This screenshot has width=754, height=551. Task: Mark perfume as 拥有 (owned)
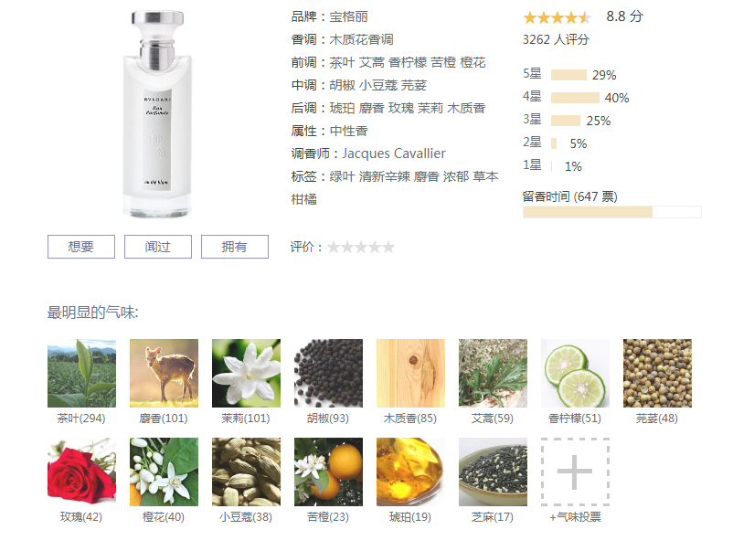click(235, 247)
